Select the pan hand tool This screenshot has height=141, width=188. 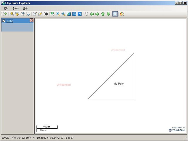[86, 14]
